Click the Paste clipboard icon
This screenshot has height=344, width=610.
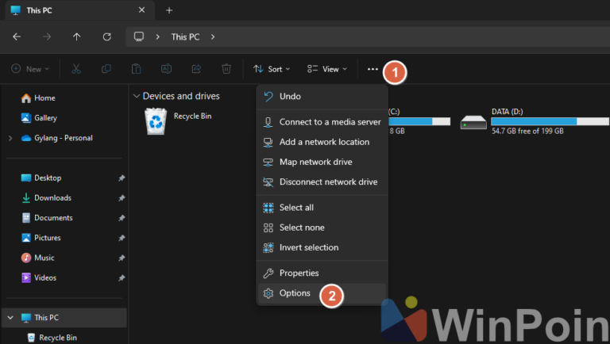[136, 69]
